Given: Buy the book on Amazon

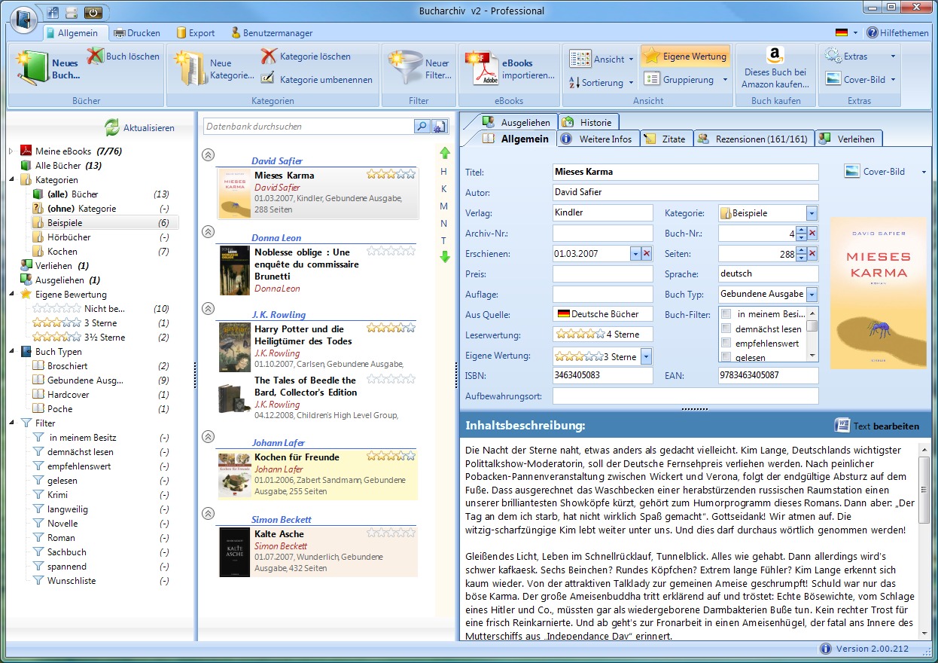Looking at the screenshot, I should click(x=775, y=68).
